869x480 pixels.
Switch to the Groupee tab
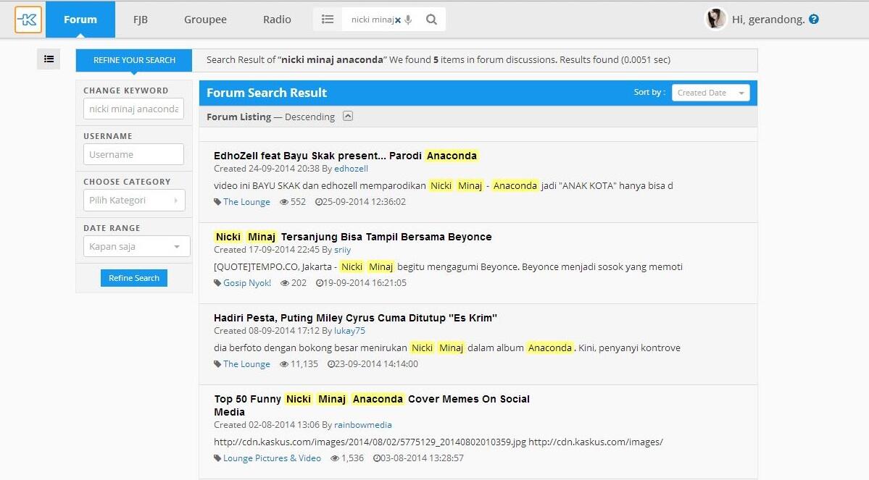click(x=205, y=20)
